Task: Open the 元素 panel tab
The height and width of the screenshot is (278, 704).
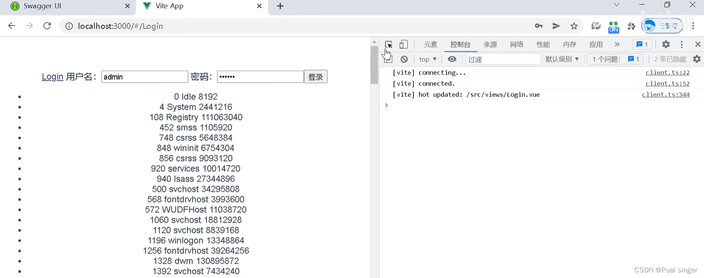Action: click(x=430, y=44)
